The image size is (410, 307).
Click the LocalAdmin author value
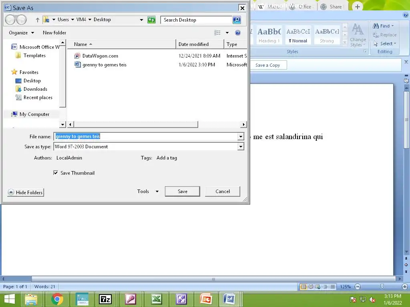click(x=69, y=158)
